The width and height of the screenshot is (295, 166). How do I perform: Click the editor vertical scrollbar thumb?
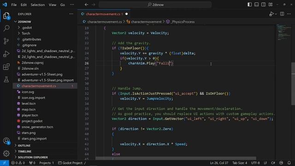click(x=293, y=84)
